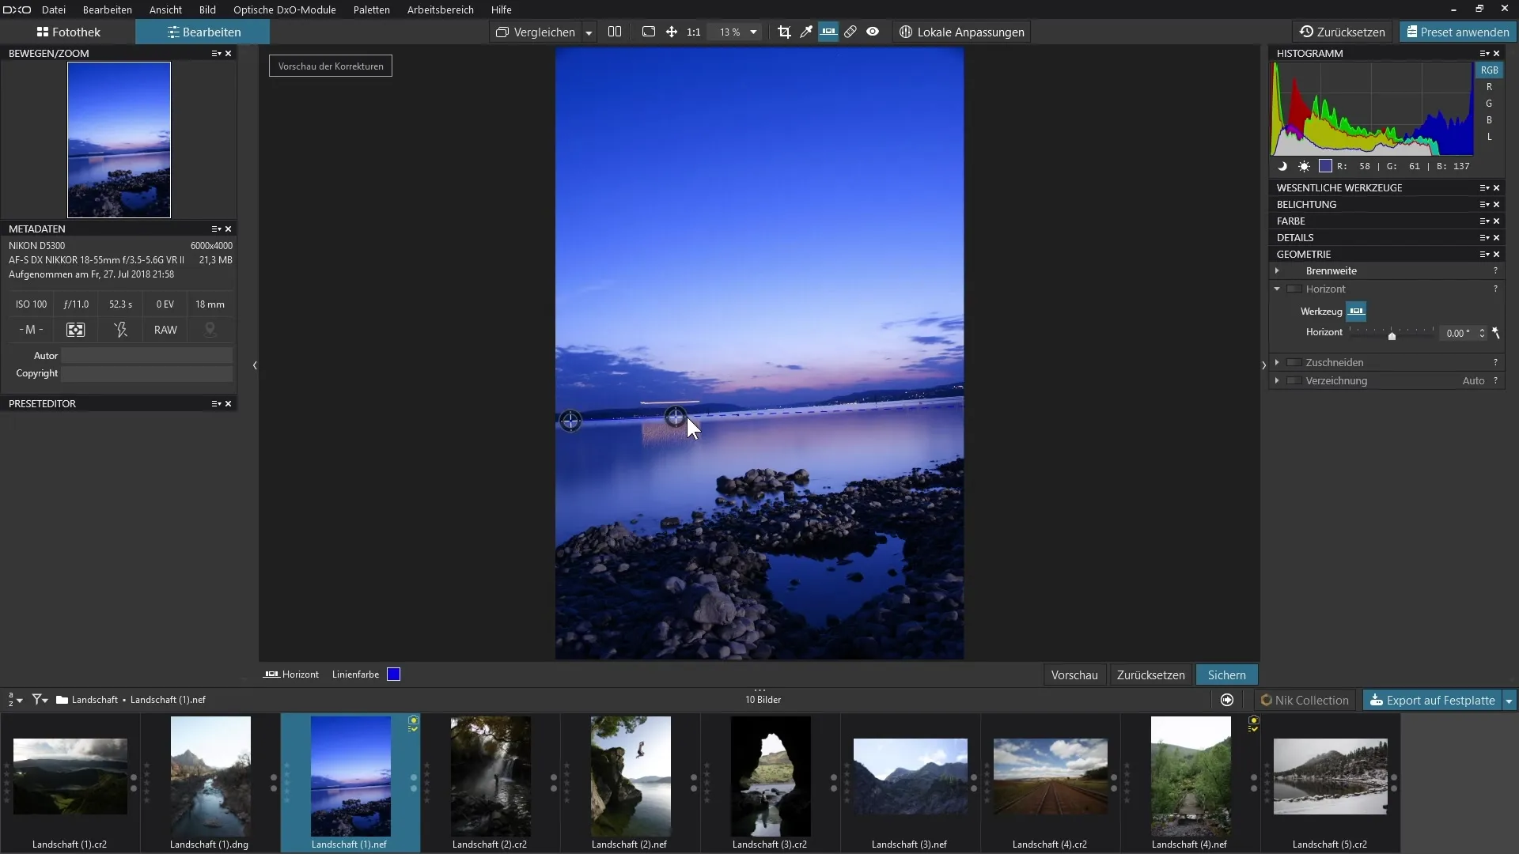Close the Preseteditor palette
The image size is (1519, 854).
pos(229,404)
